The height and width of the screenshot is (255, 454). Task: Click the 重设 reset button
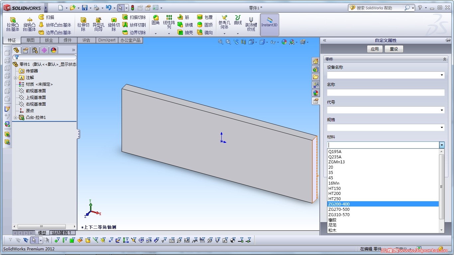394,49
